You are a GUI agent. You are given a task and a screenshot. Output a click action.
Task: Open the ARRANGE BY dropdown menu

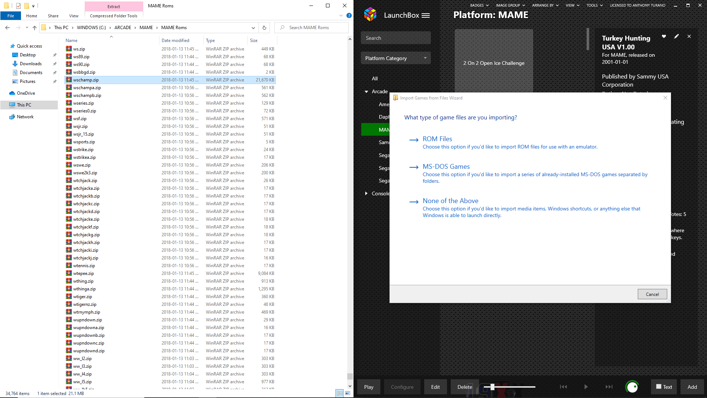click(545, 5)
